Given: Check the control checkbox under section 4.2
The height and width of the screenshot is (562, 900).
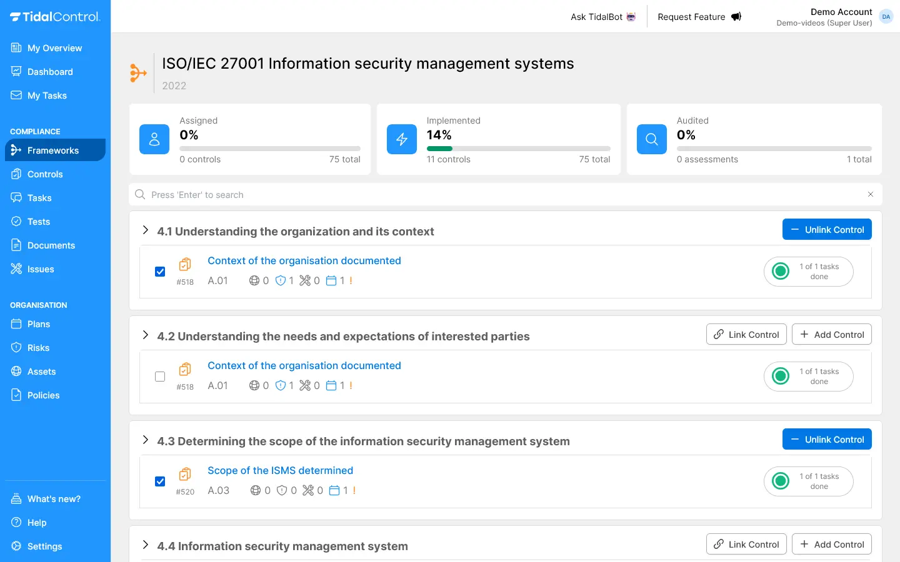Looking at the screenshot, I should tap(160, 377).
